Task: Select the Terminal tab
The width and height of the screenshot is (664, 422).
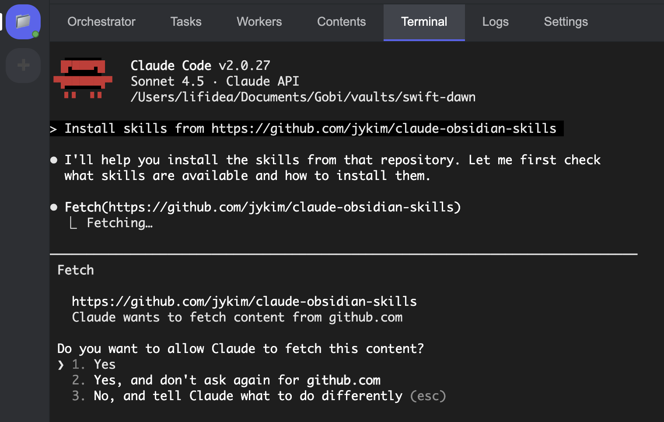Action: [x=424, y=22]
